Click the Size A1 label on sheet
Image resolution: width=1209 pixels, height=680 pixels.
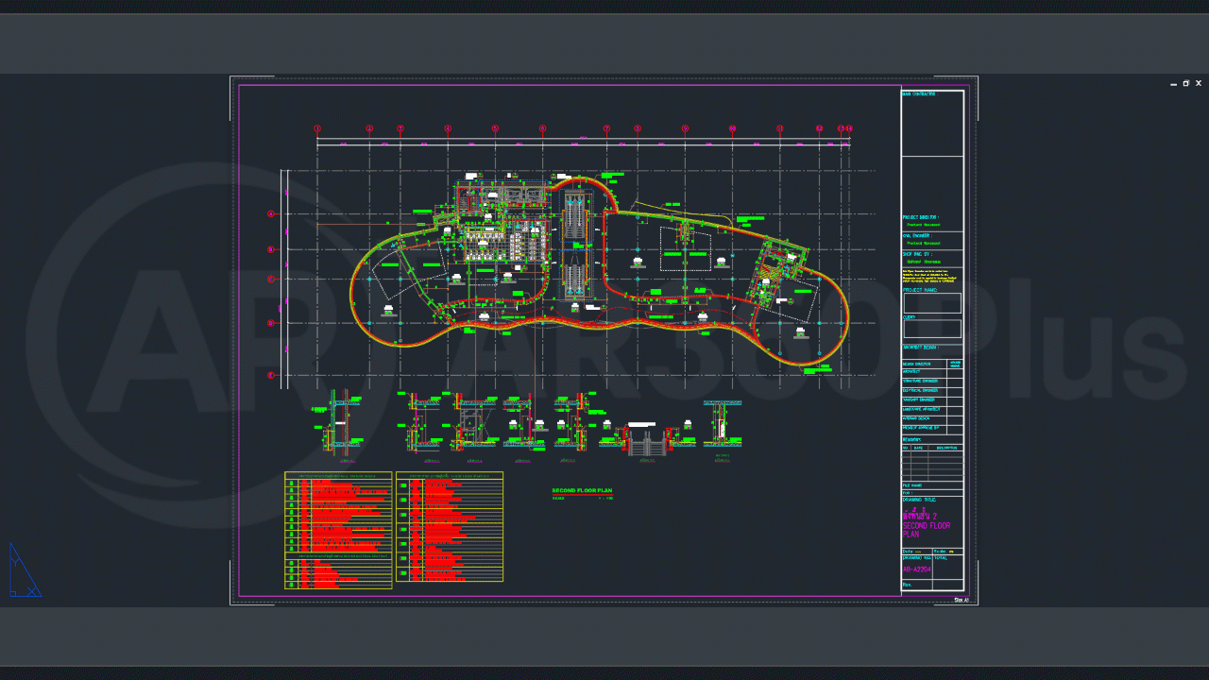click(x=961, y=600)
